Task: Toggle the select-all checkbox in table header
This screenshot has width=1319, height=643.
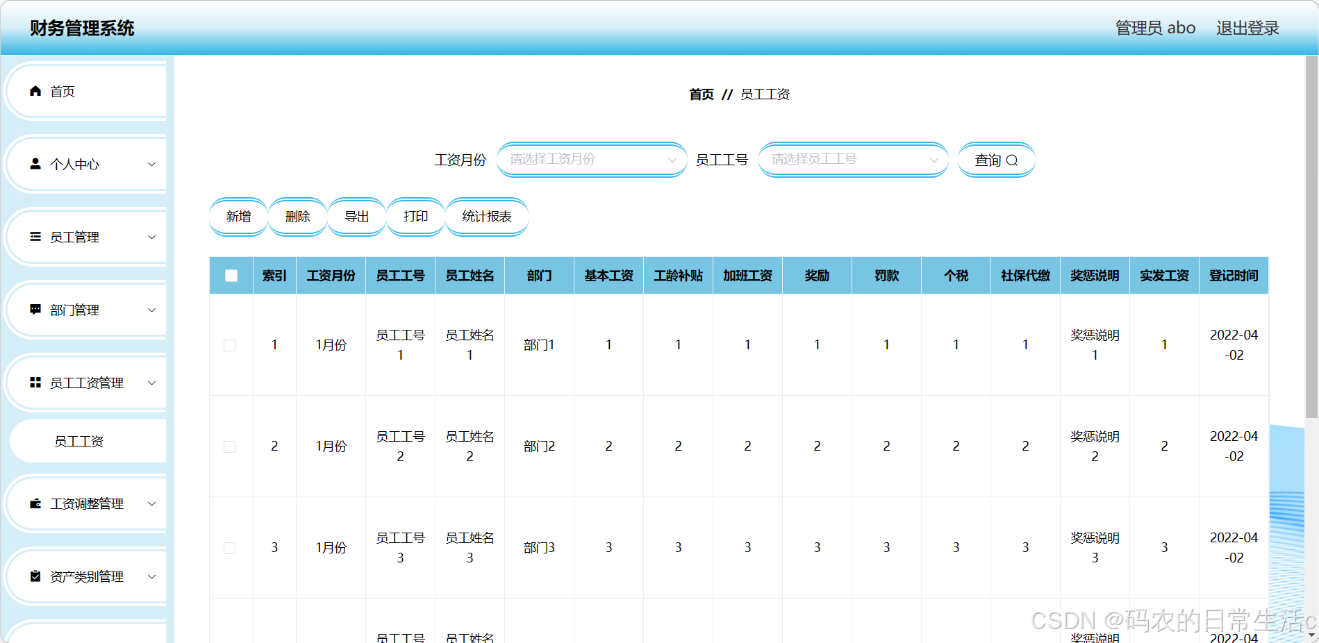Action: pyautogui.click(x=231, y=276)
